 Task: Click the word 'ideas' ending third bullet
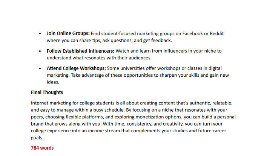[x=52, y=82]
